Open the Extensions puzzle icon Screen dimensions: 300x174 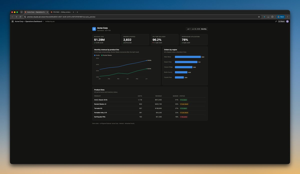tap(272, 17)
